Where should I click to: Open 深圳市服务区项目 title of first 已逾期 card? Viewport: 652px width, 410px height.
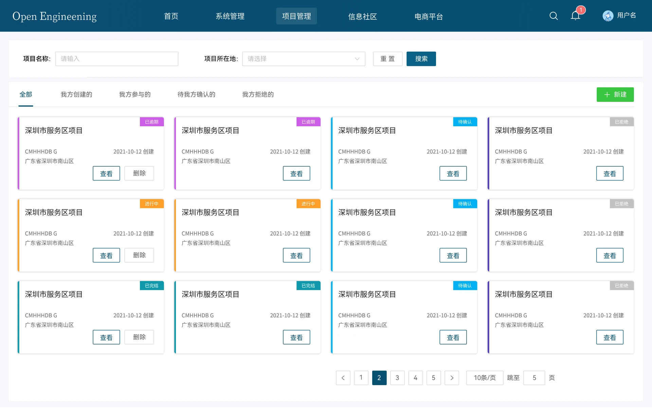click(54, 131)
